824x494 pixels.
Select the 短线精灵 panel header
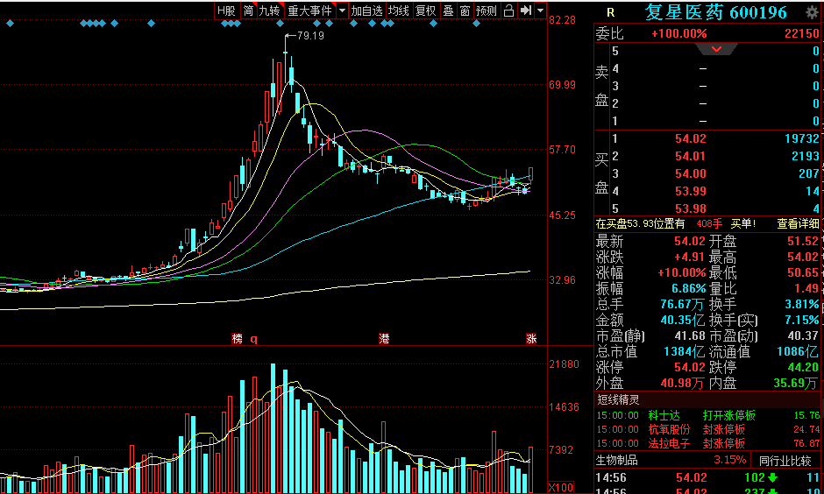tap(618, 400)
